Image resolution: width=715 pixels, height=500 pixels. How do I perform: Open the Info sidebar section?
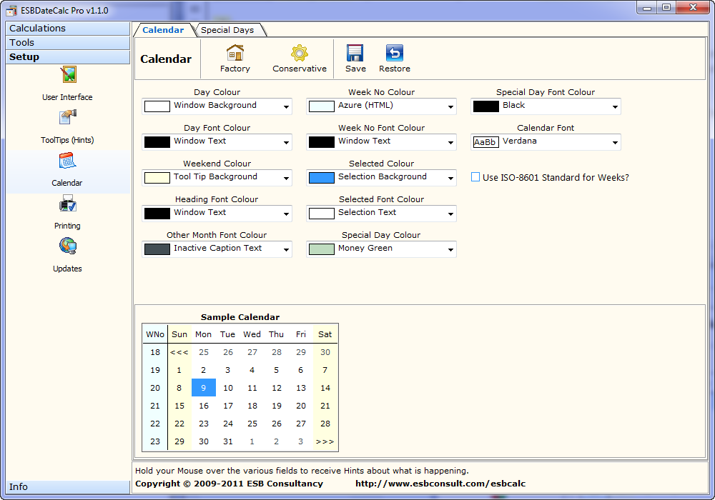pyautogui.click(x=68, y=487)
